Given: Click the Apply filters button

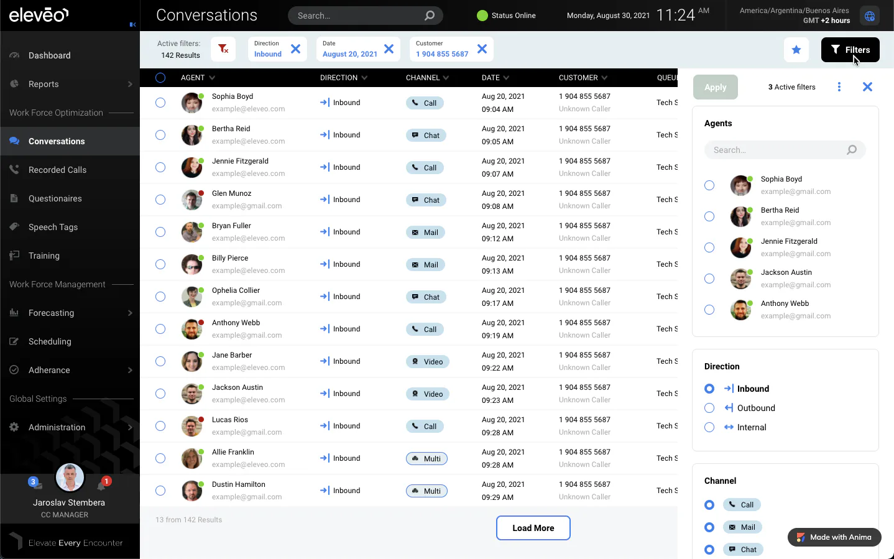Looking at the screenshot, I should point(716,87).
